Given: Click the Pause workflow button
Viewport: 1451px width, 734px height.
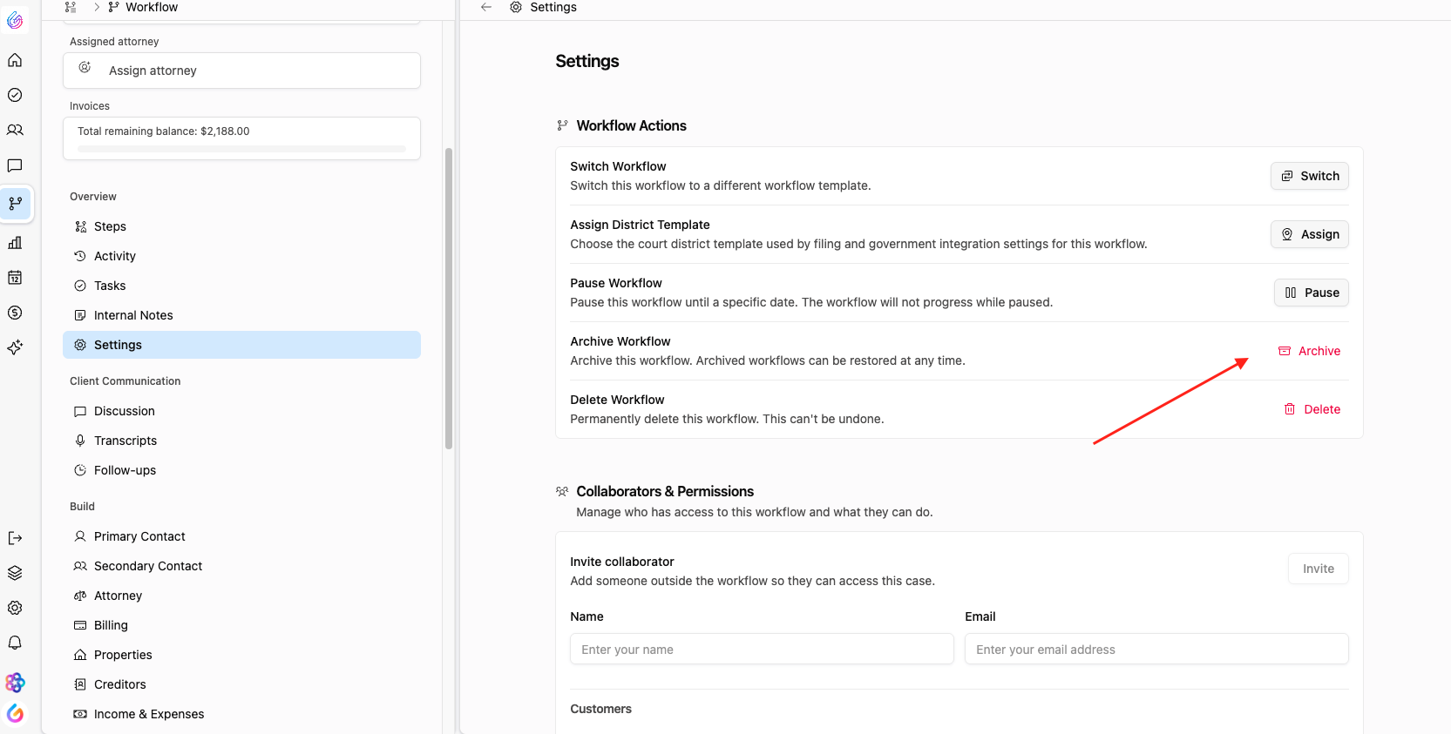Looking at the screenshot, I should [1311, 293].
